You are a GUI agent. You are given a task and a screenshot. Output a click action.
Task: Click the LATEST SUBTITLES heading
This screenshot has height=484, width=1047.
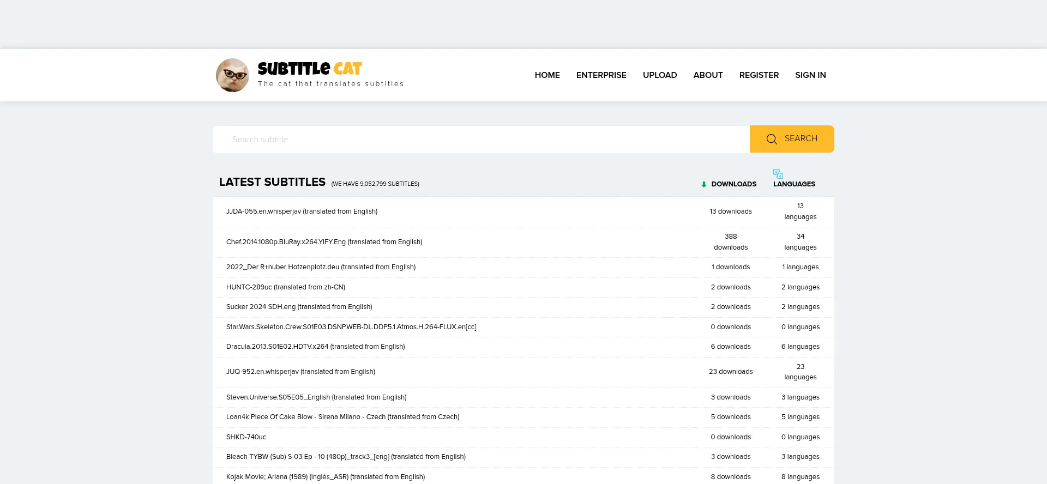pos(272,182)
